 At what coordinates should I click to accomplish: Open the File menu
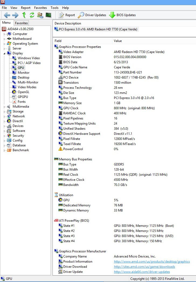coord(4,8)
